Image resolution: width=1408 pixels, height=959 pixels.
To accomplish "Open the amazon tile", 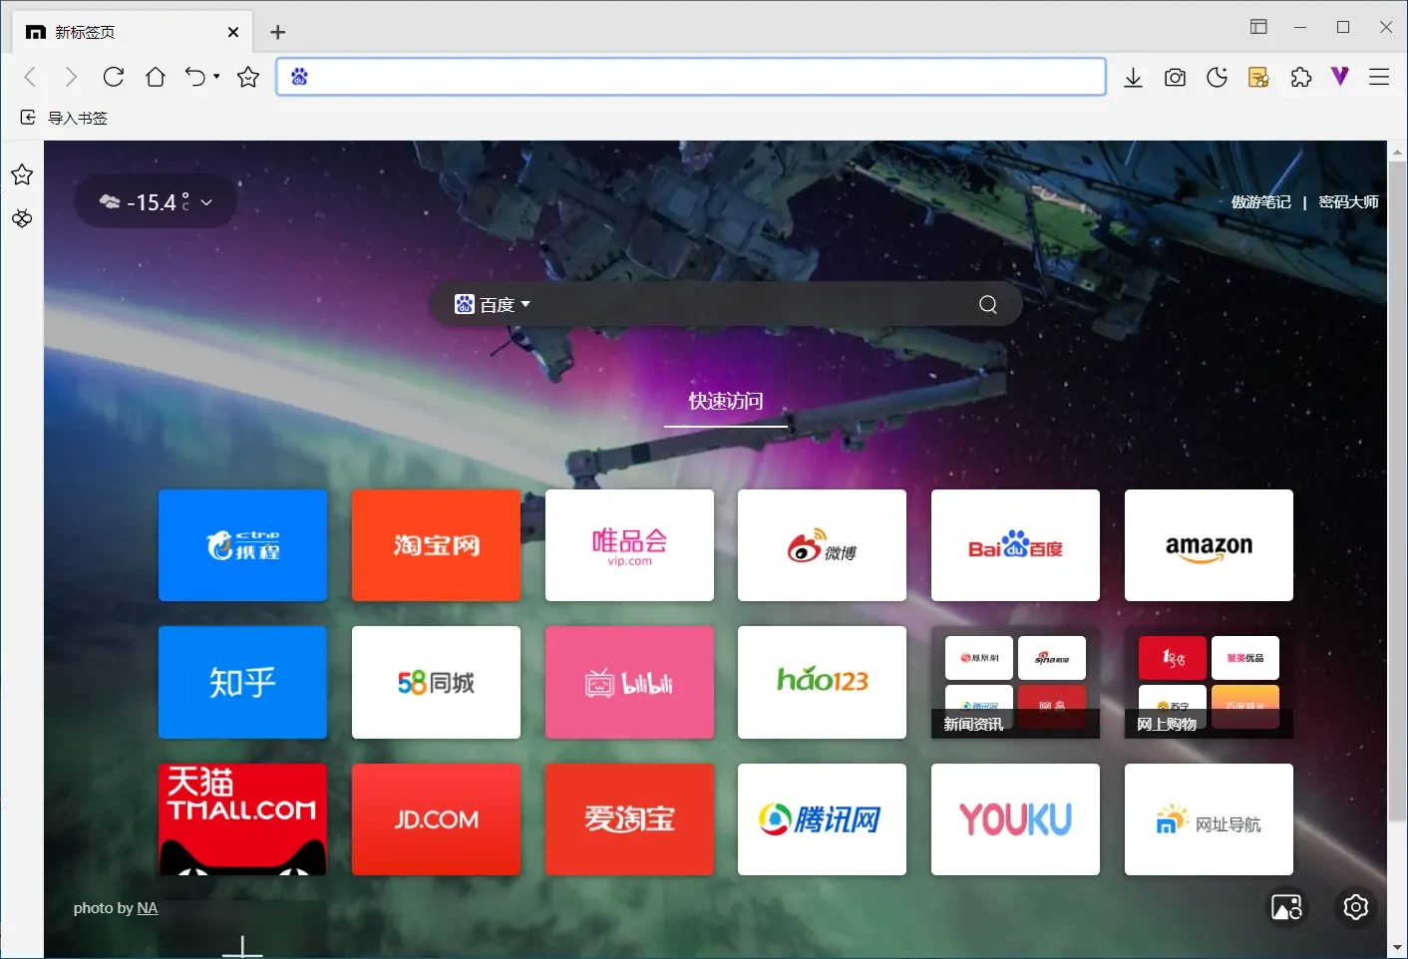I will coord(1209,545).
